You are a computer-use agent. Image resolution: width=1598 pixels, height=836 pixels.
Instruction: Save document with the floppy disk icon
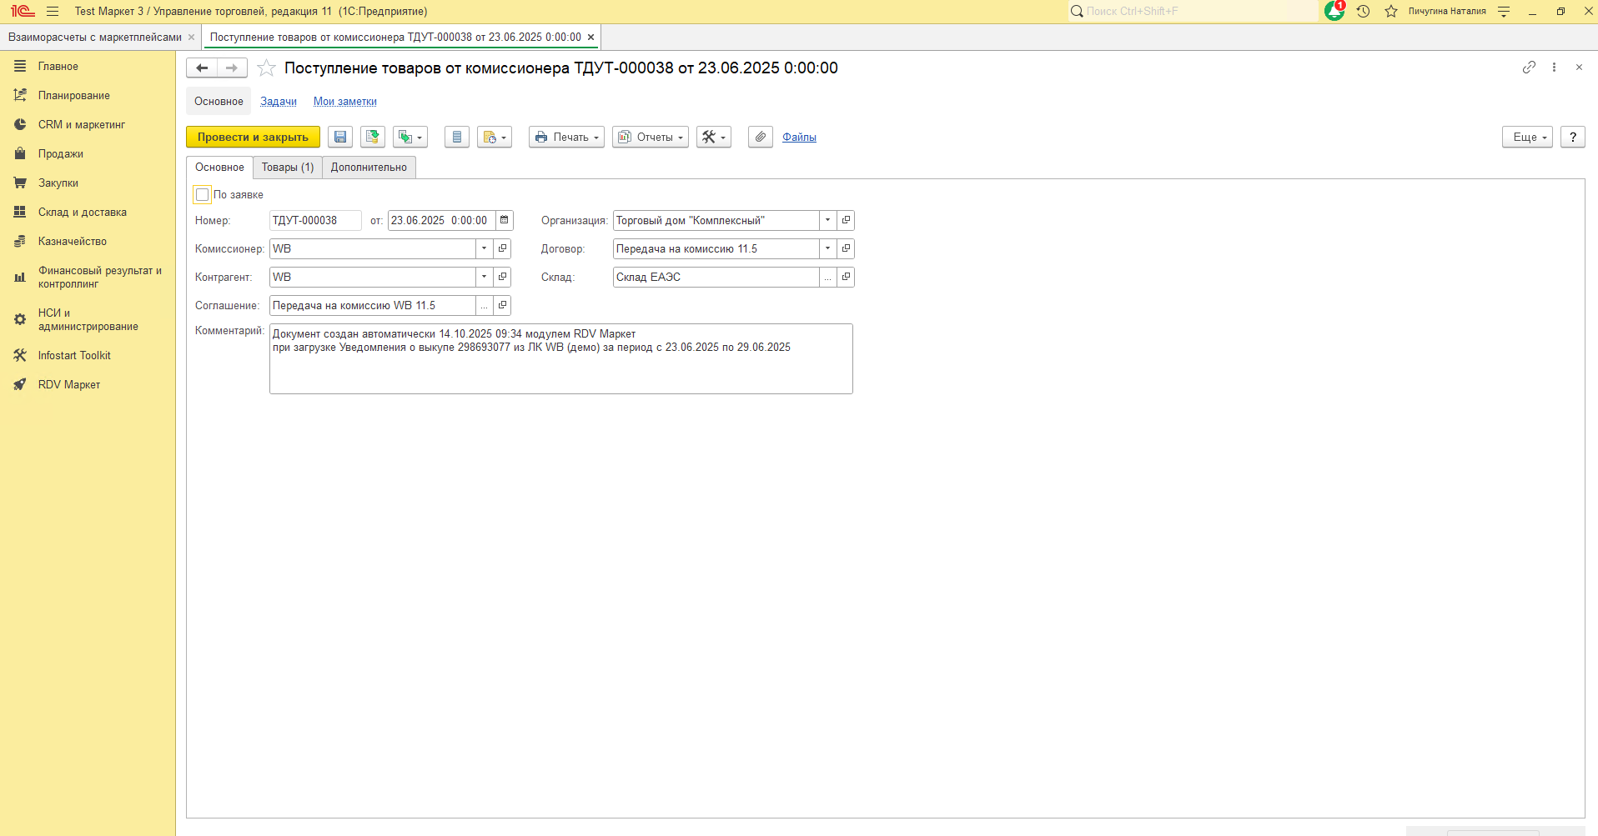(x=340, y=138)
